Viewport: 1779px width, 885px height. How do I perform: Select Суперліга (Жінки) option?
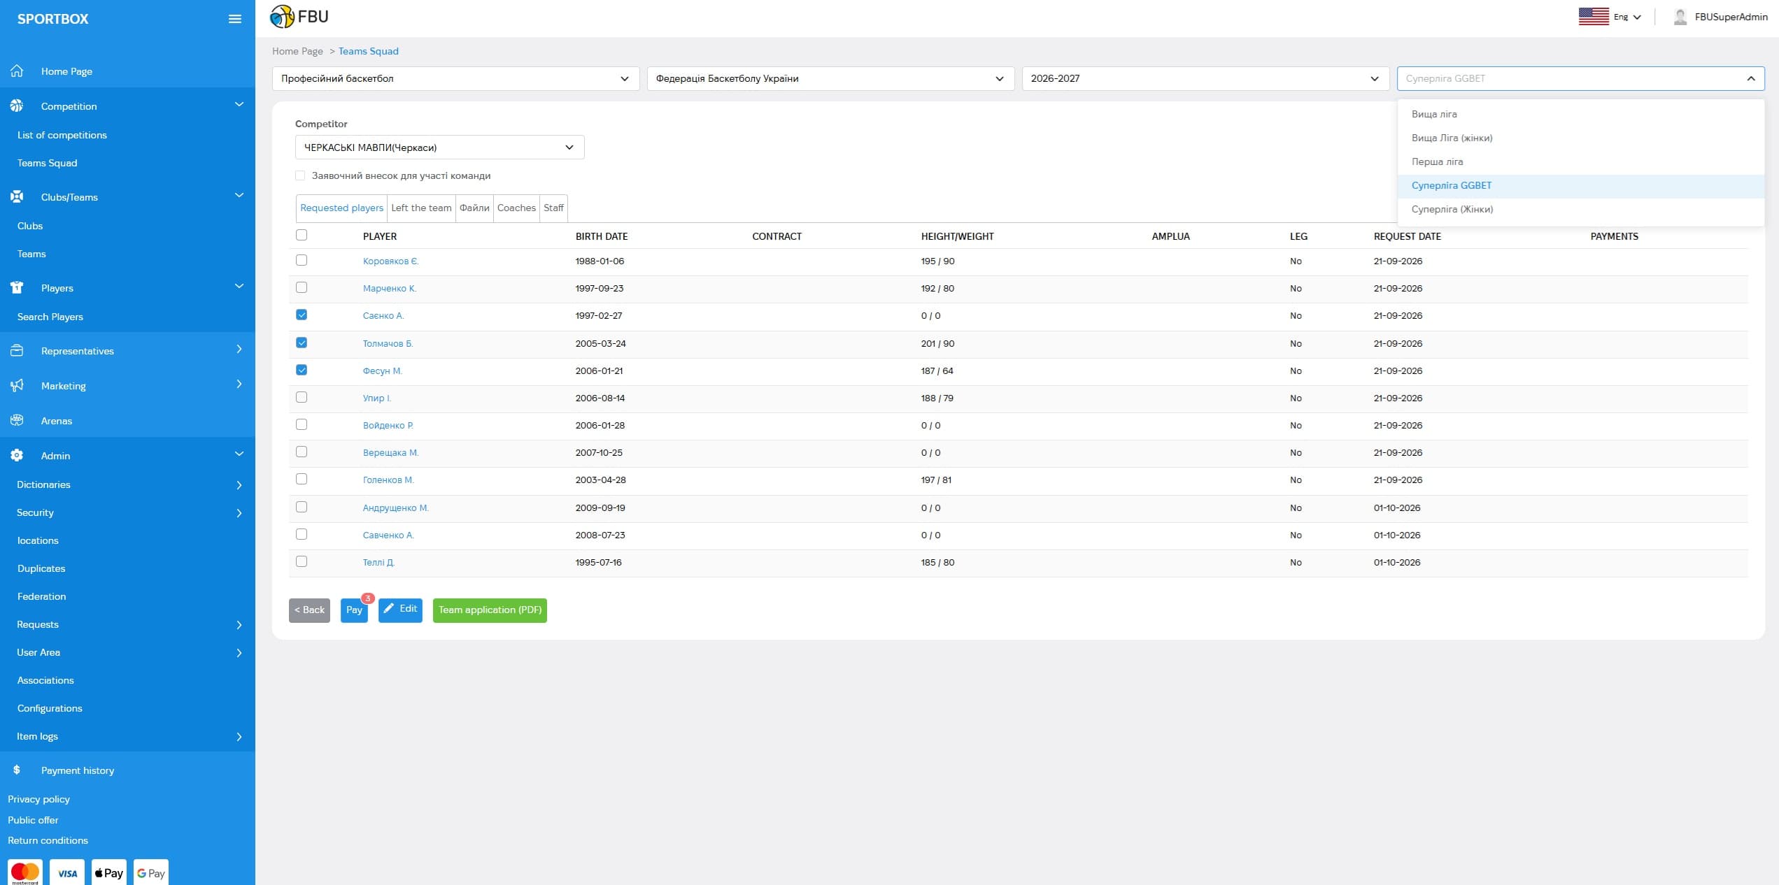pyautogui.click(x=1580, y=209)
